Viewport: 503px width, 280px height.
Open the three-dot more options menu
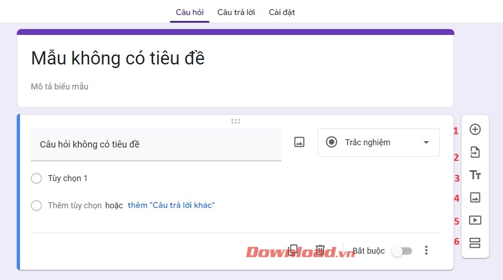pos(426,250)
